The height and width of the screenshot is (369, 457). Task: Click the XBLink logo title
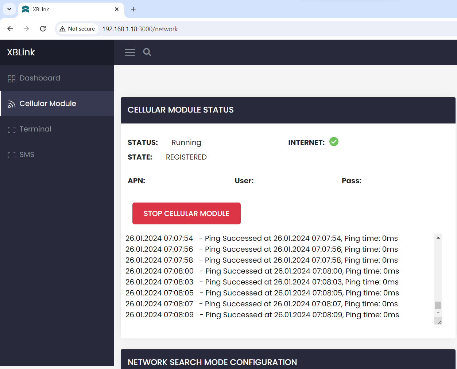(21, 52)
